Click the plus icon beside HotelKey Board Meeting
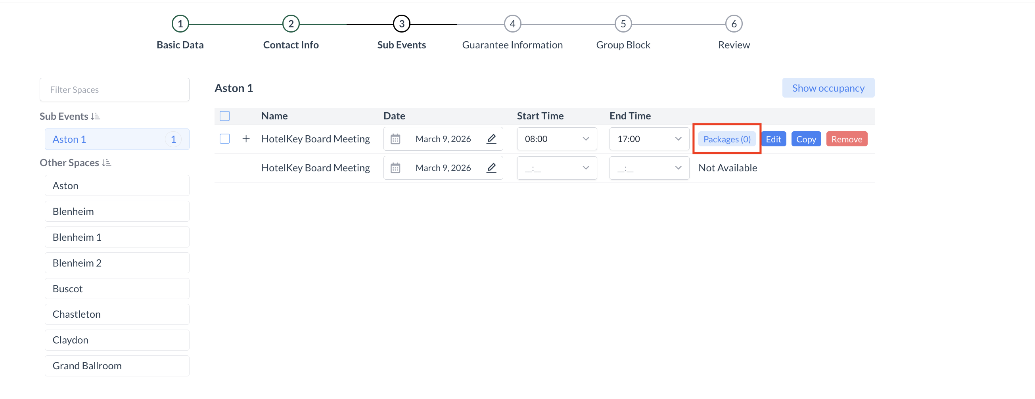The image size is (1035, 399). coord(246,139)
